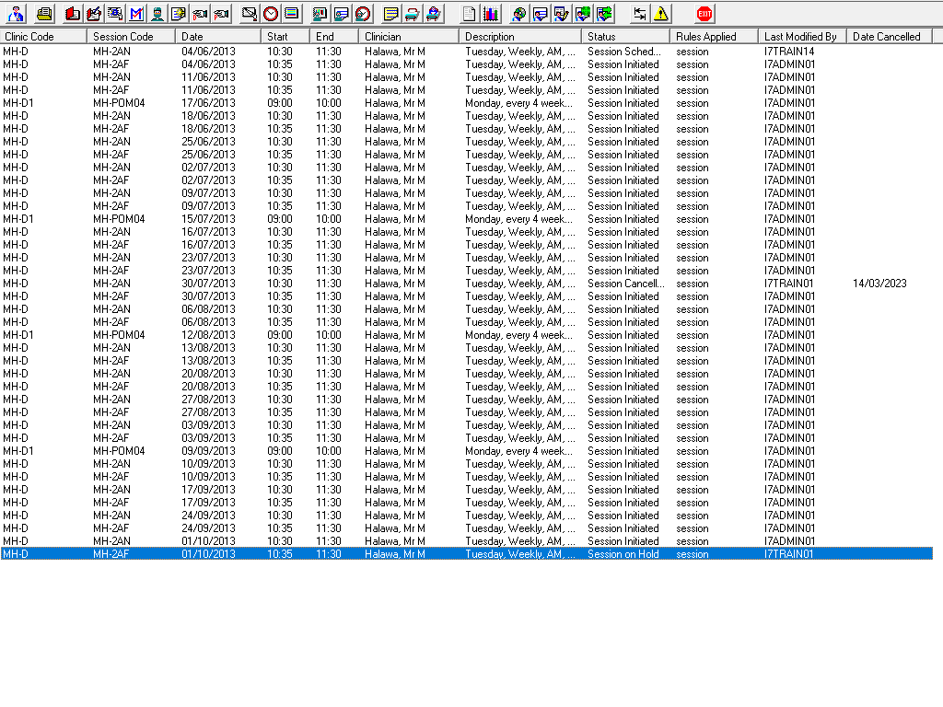Click the yellow warning triangle icon
943x707 pixels.
click(661, 13)
